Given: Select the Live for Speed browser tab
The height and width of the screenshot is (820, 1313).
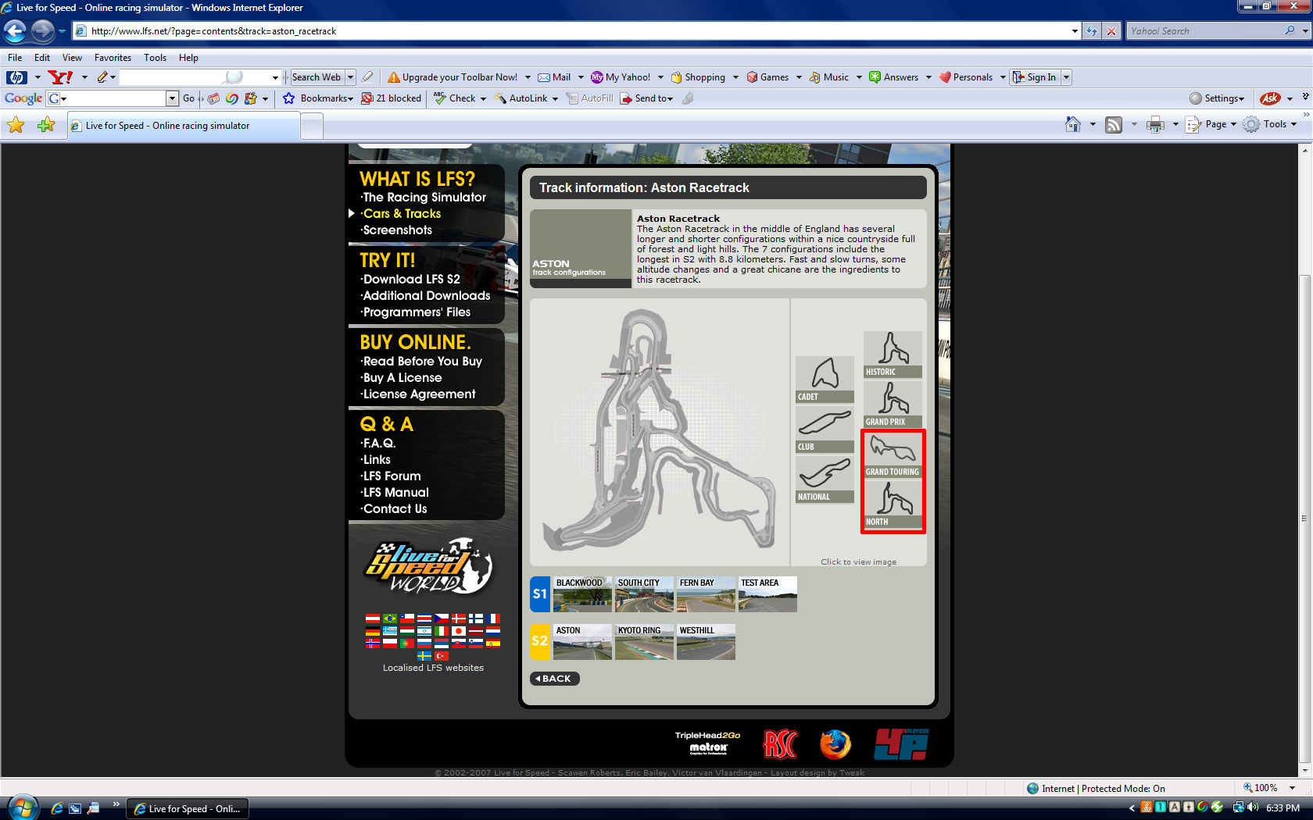Looking at the screenshot, I should tap(184, 126).
